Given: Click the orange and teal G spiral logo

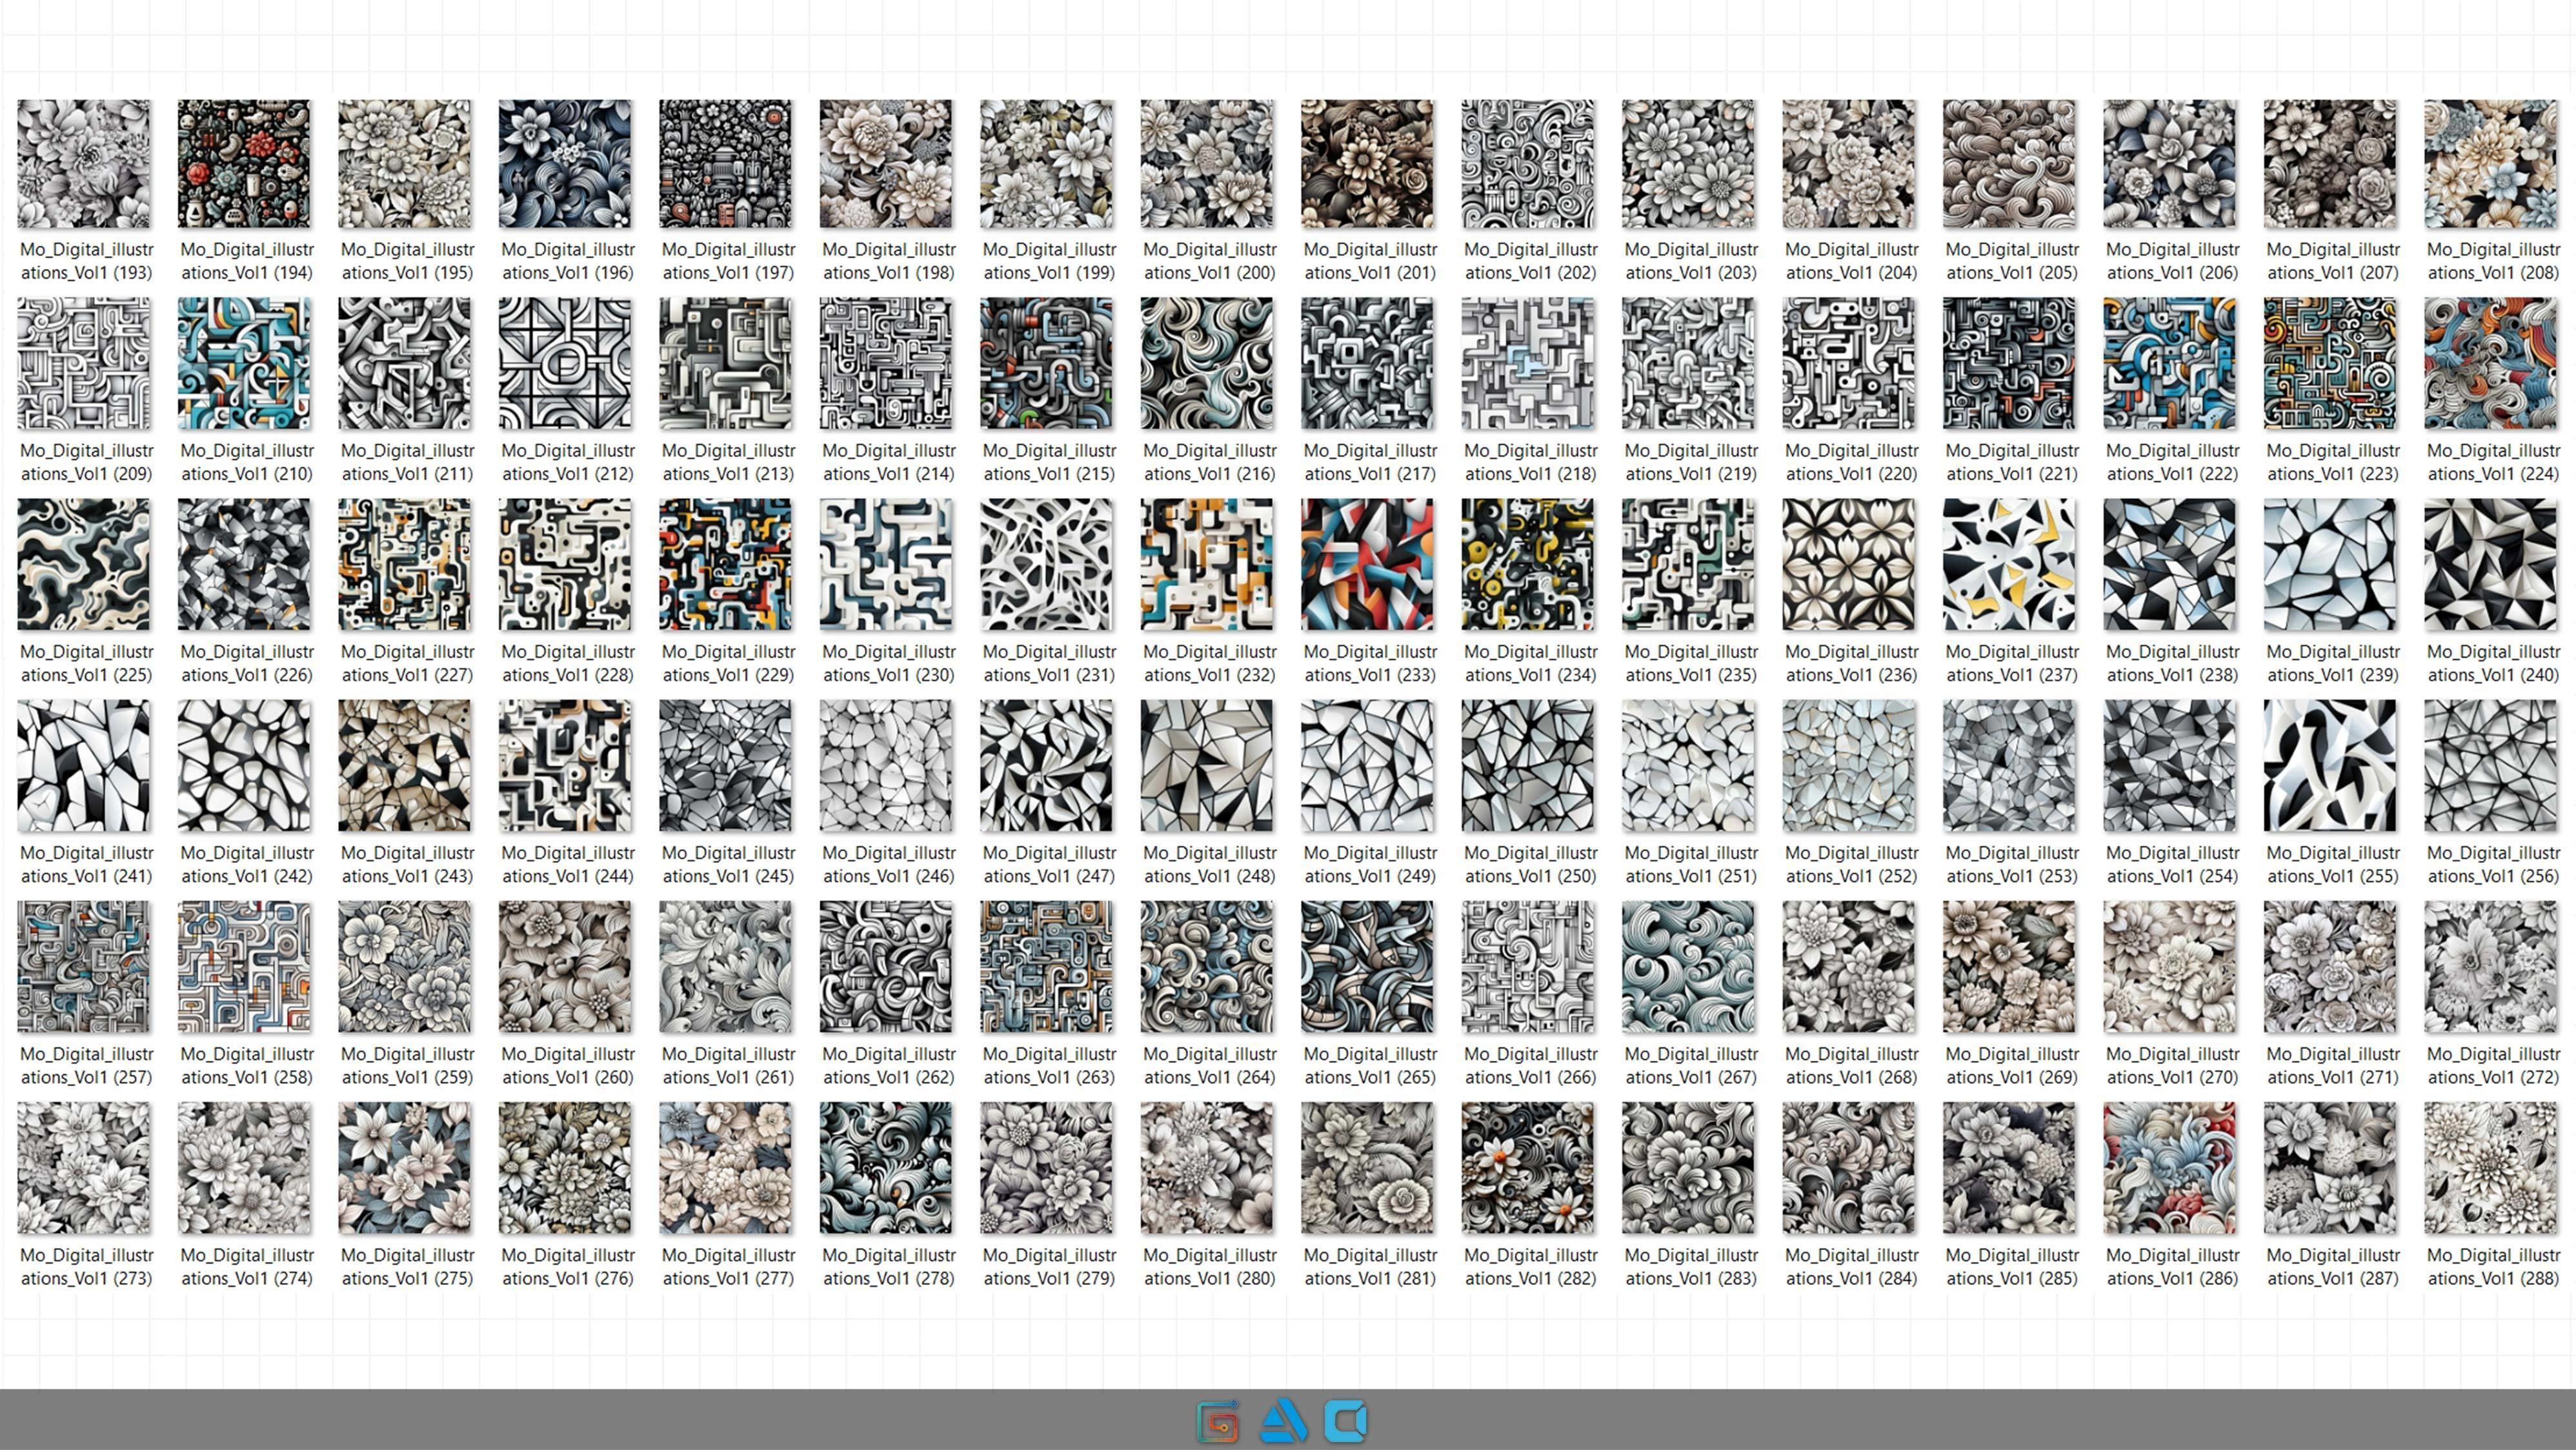Looking at the screenshot, I should coord(1218,1421).
